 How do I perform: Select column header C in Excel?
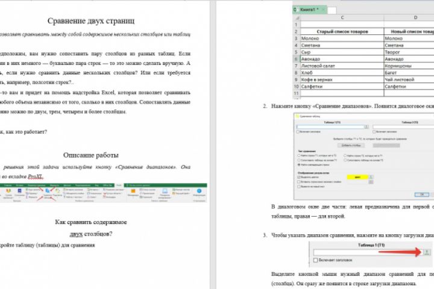tap(342, 17)
